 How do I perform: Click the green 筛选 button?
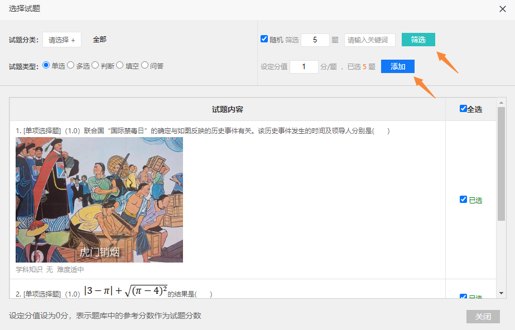[x=418, y=40]
